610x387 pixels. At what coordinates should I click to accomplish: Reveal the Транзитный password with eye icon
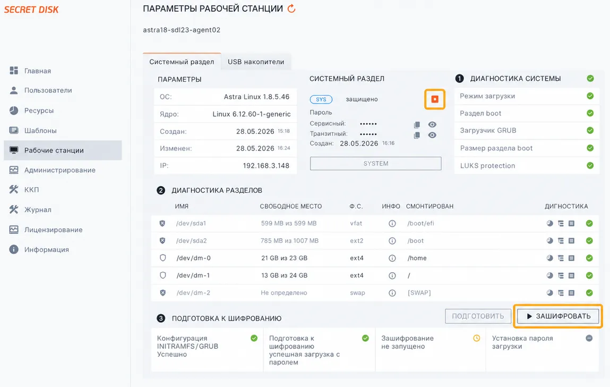click(x=432, y=135)
